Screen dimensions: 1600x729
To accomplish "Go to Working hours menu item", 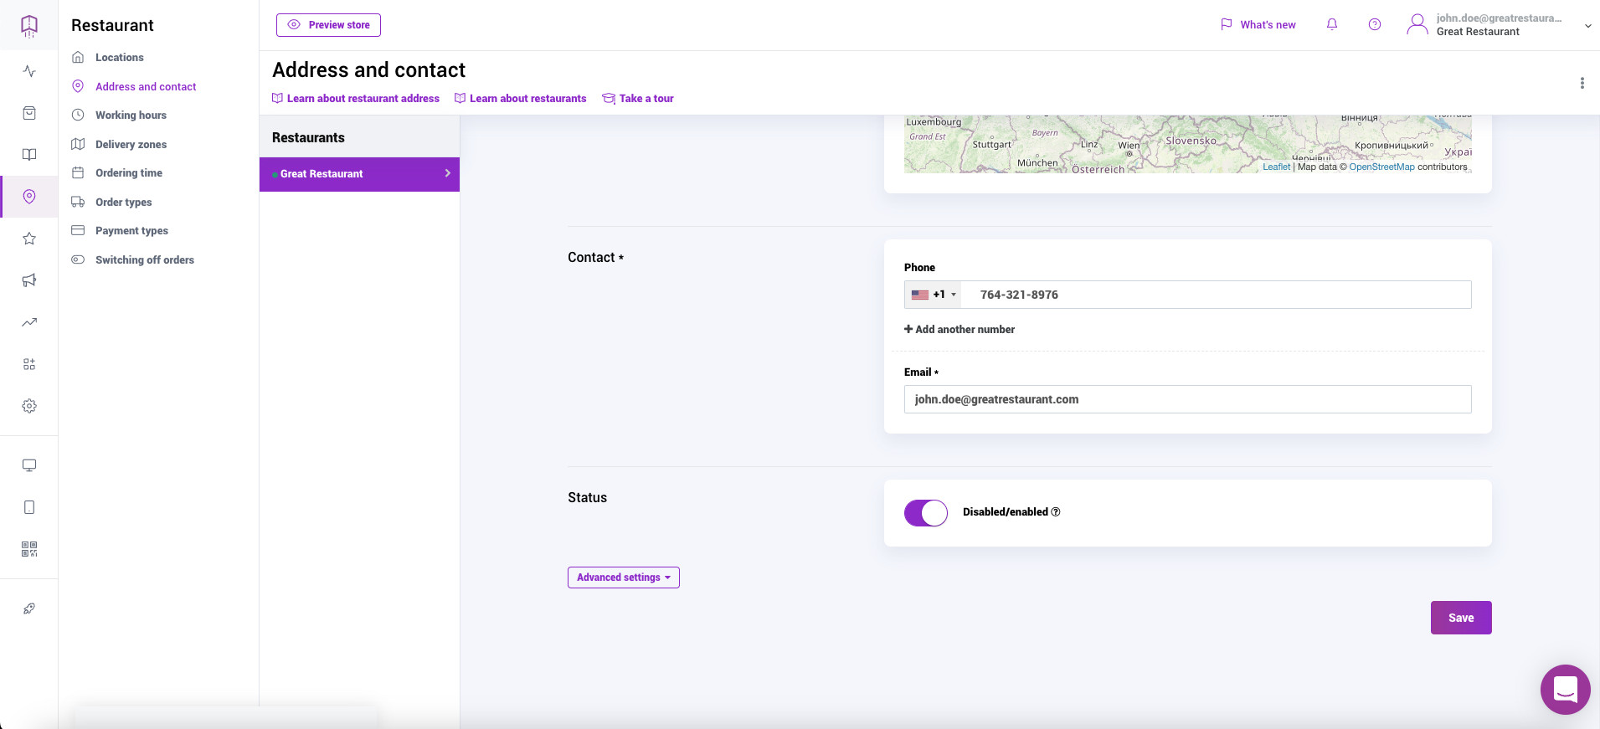I will (131, 116).
